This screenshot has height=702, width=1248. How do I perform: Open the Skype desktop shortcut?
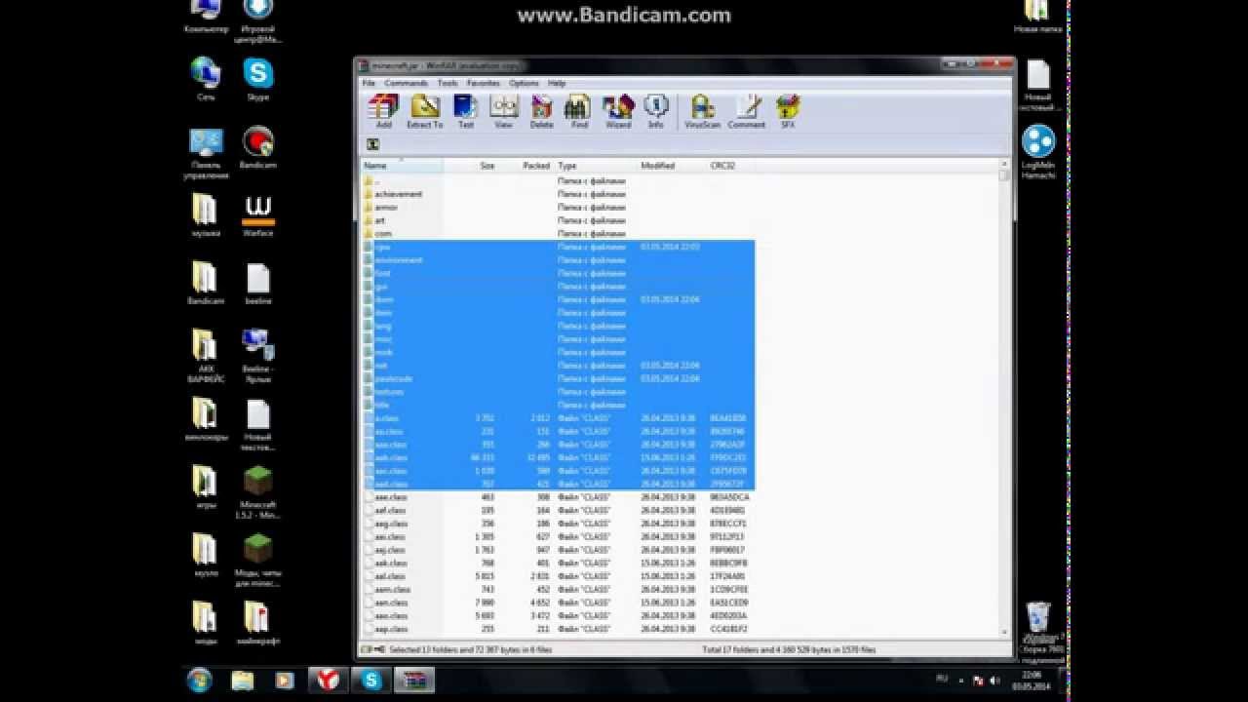[258, 79]
